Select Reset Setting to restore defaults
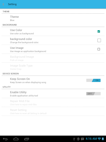106x142 pixels. 53,111
